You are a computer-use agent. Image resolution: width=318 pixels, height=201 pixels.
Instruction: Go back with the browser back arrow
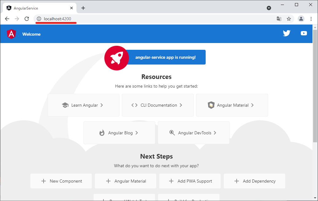pos(7,19)
